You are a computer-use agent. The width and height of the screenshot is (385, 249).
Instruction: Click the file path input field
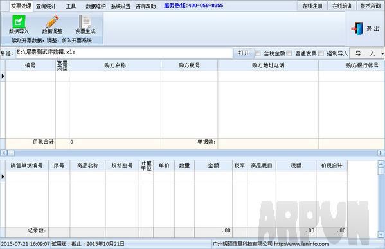pyautogui.click(x=124, y=53)
